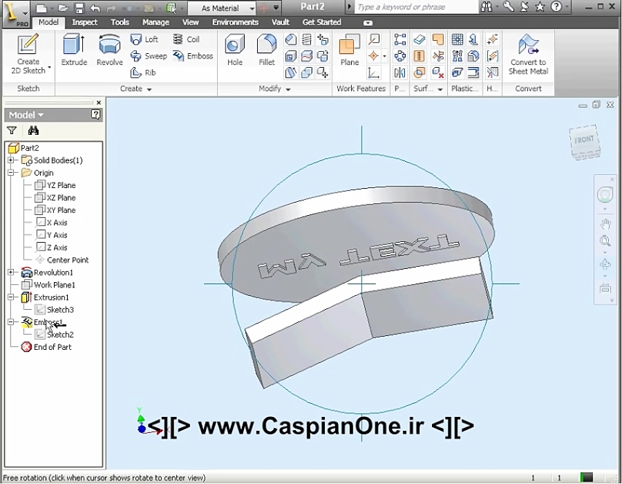Screen dimensions: 622x484
Task: Select the Revolve tool
Action: (109, 48)
